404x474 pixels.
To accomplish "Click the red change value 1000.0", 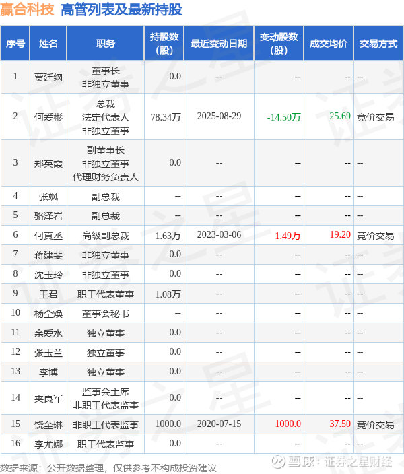I will click(288, 424).
